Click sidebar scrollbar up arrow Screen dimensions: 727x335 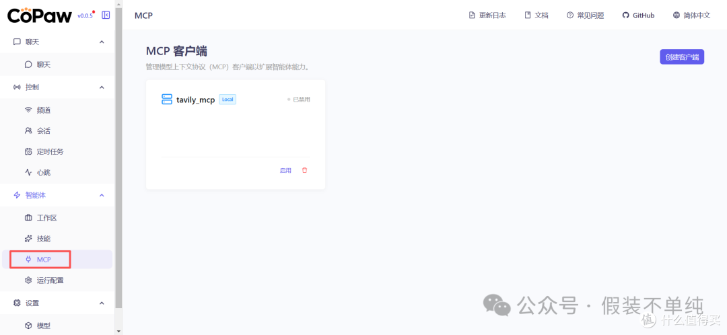[118, 4]
